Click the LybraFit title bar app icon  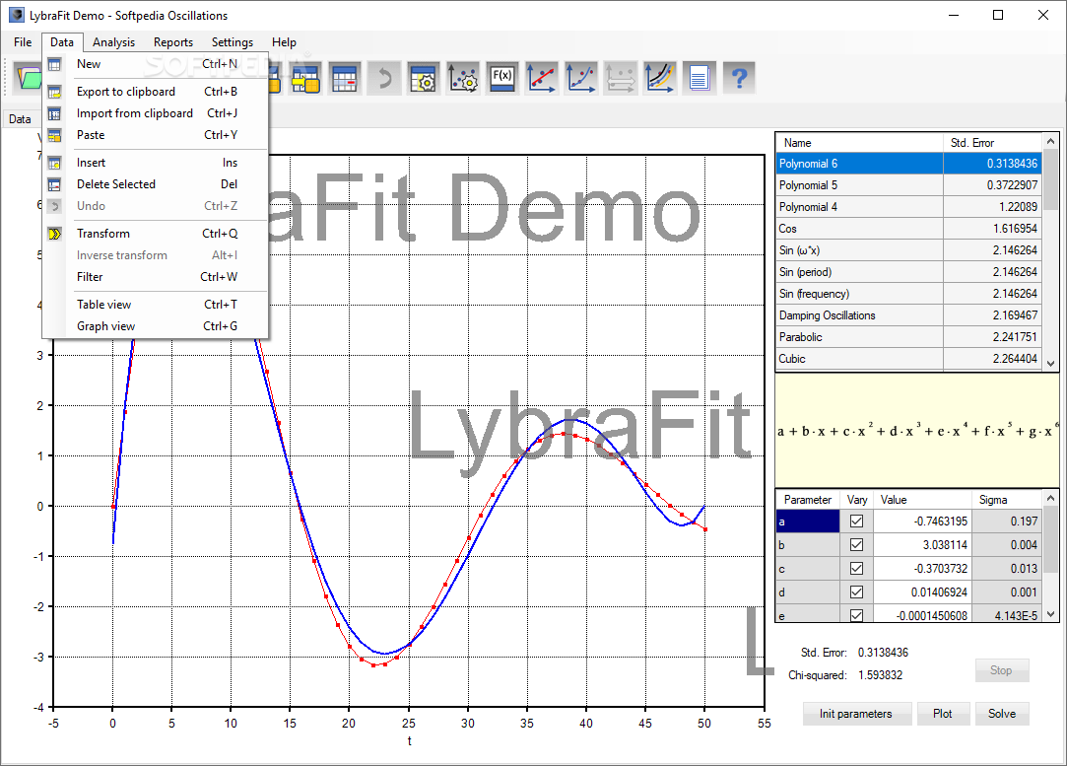pos(17,15)
